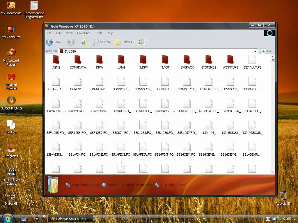Select the 3DGNO.CU_ file icon
This screenshot has height=223, width=298.
[121, 81]
